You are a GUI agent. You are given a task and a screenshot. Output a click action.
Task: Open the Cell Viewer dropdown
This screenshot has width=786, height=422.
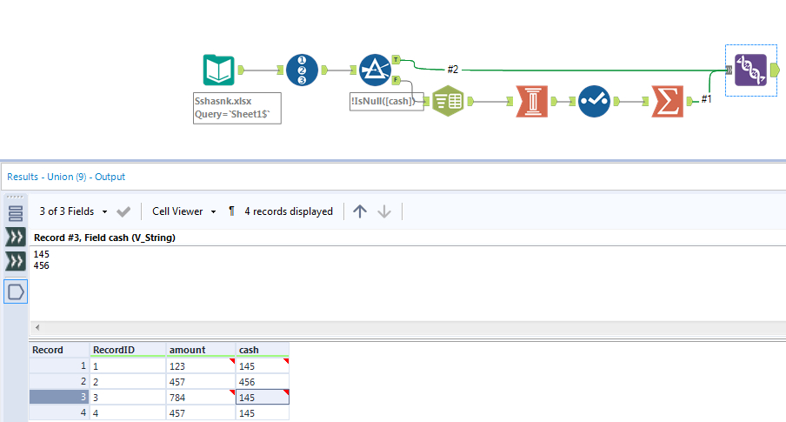coord(184,211)
